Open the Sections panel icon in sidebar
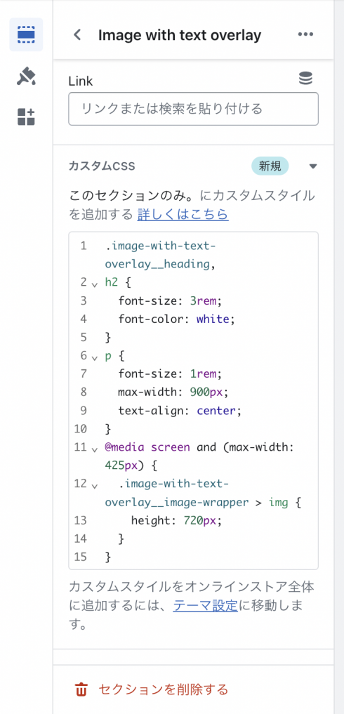The image size is (344, 714). [26, 34]
